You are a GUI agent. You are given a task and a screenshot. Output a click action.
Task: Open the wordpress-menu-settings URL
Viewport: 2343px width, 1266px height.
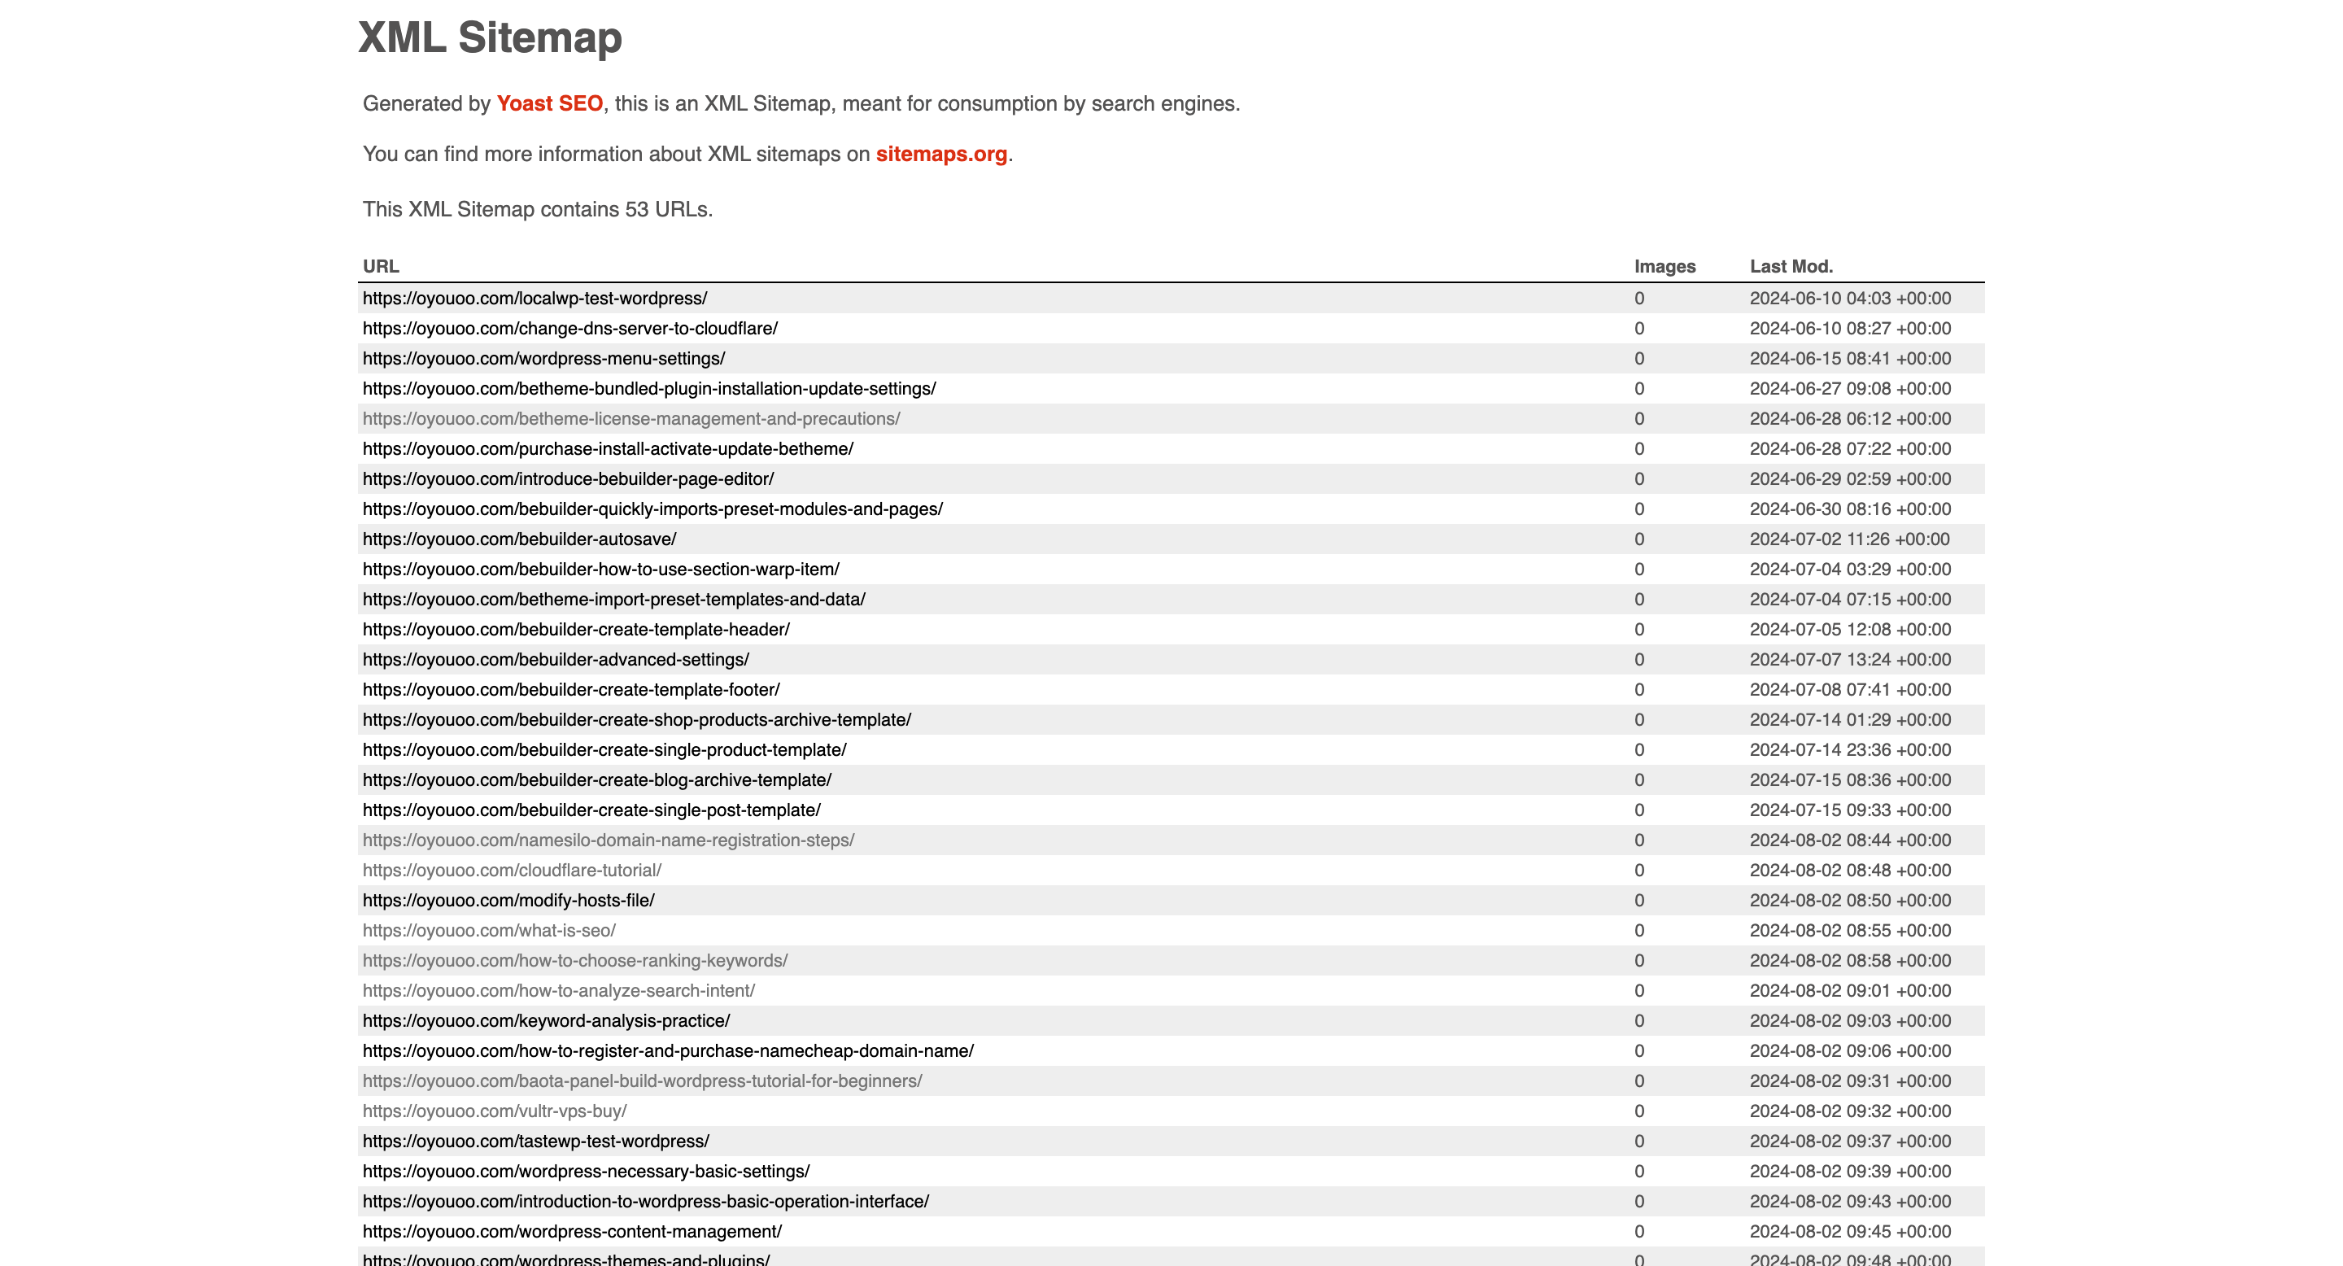[x=544, y=358]
